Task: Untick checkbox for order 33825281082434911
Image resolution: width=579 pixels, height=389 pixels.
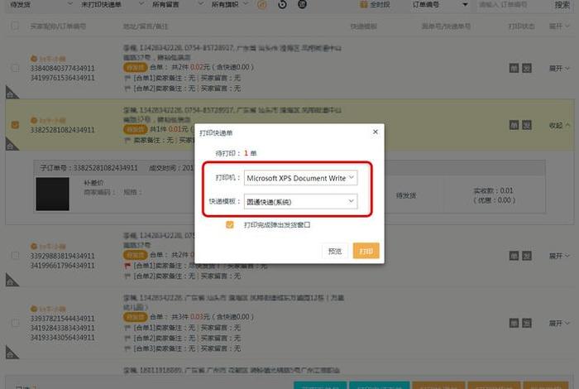Action: click(15, 124)
